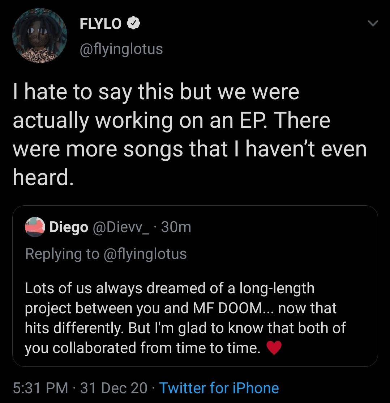Open the quoted Diego tweet card

coord(195,286)
